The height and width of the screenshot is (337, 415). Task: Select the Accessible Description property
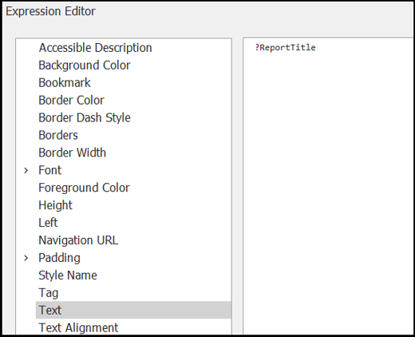pyautogui.click(x=95, y=48)
